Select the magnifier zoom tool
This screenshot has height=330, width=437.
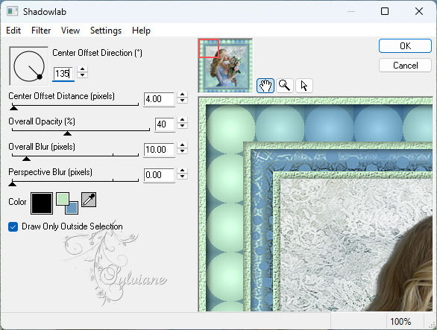[285, 86]
